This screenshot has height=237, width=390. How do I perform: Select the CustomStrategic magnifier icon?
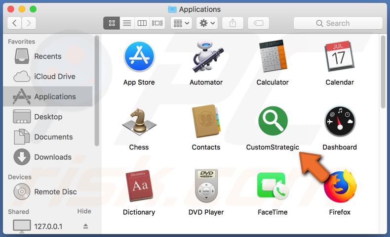[x=273, y=121]
